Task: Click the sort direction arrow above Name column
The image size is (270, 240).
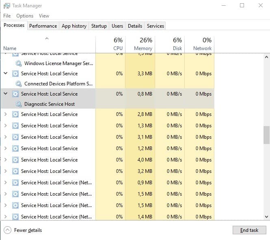Action: pos(47,39)
